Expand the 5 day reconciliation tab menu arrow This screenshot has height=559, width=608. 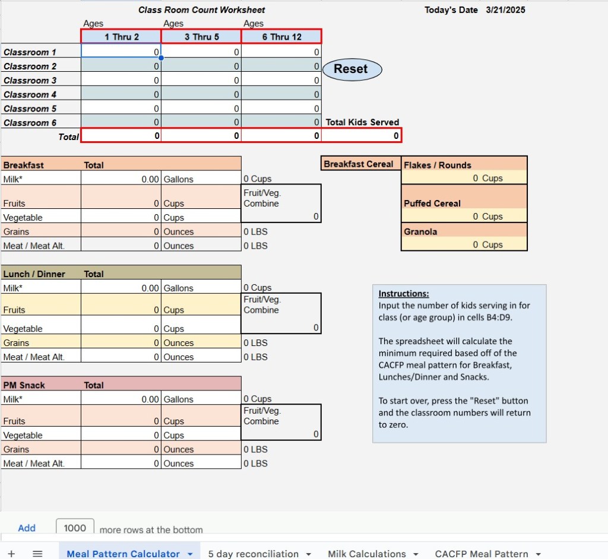point(309,554)
